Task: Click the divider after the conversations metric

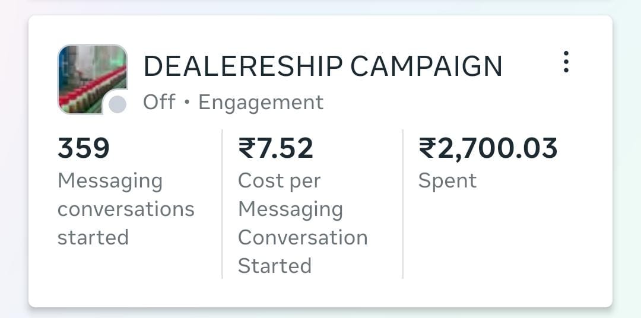Action: coord(222,203)
